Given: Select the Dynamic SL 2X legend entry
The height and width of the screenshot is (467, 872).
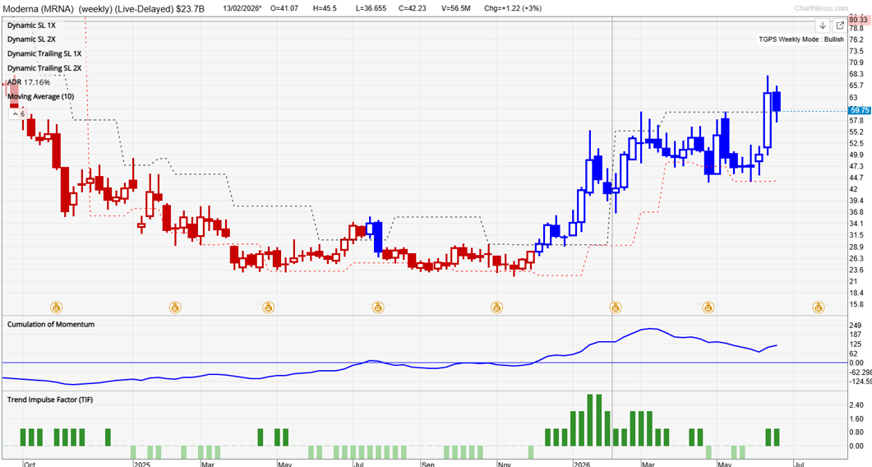Looking at the screenshot, I should coord(31,39).
